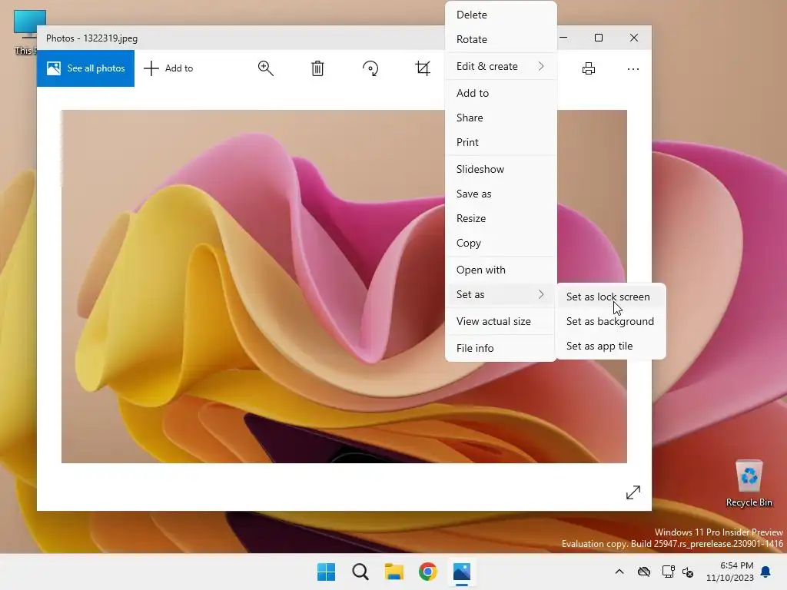Click the cloud sync tray icon
Viewport: 787px width, 590px height.
644,572
